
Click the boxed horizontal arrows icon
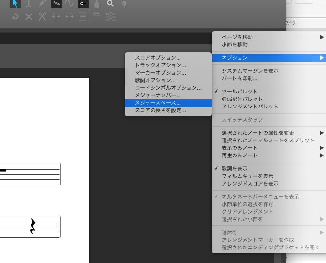click(83, 17)
